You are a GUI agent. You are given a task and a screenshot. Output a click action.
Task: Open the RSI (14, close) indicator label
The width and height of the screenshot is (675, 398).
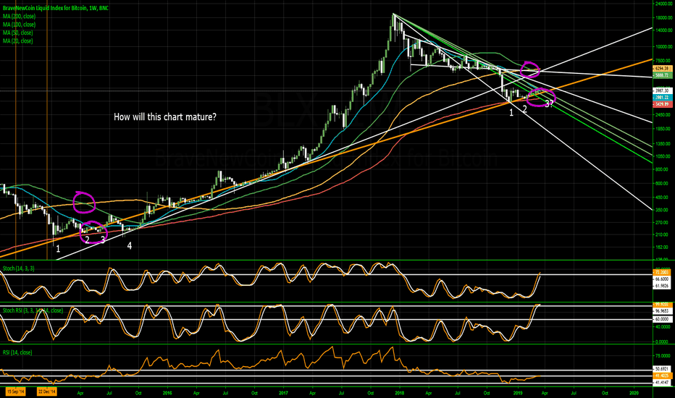tap(17, 352)
